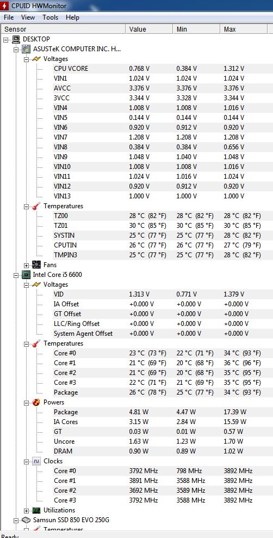The width and height of the screenshot is (273, 538).
Task: Collapse the Clocks section
Action: 26,462
